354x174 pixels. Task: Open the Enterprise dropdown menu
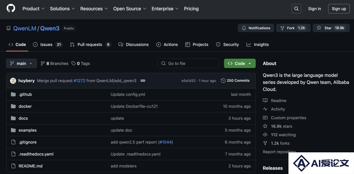coord(165,9)
